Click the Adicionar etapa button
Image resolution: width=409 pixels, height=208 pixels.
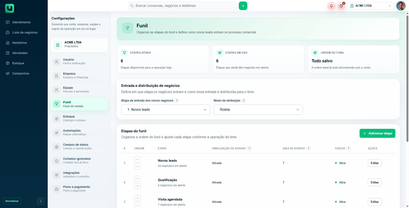377,133
